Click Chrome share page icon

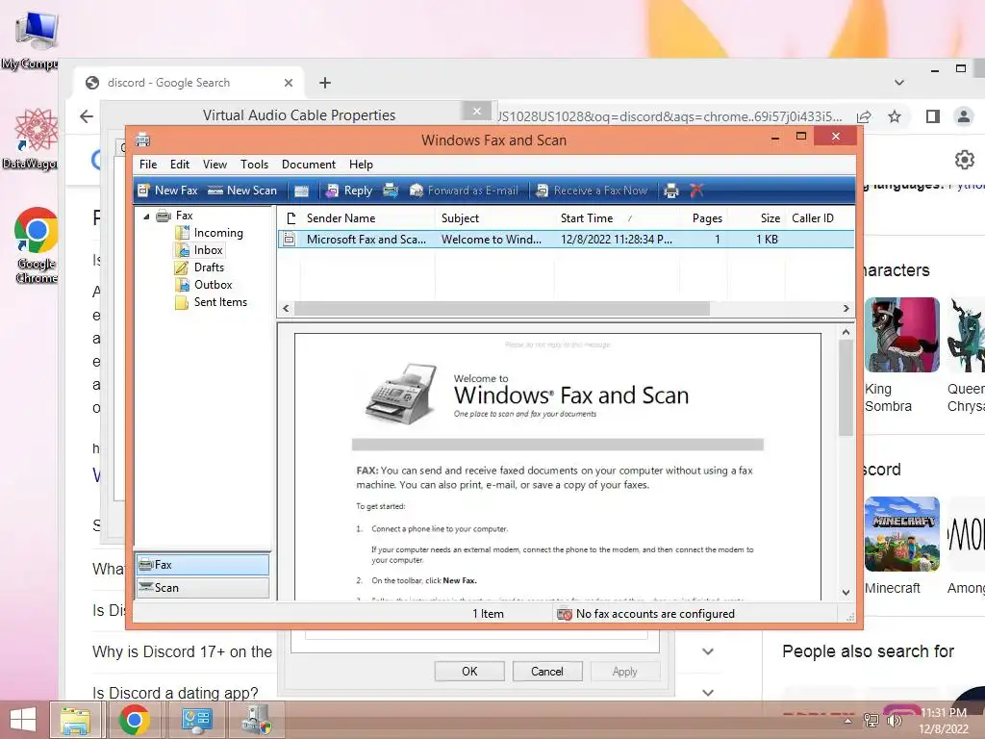pos(865,116)
